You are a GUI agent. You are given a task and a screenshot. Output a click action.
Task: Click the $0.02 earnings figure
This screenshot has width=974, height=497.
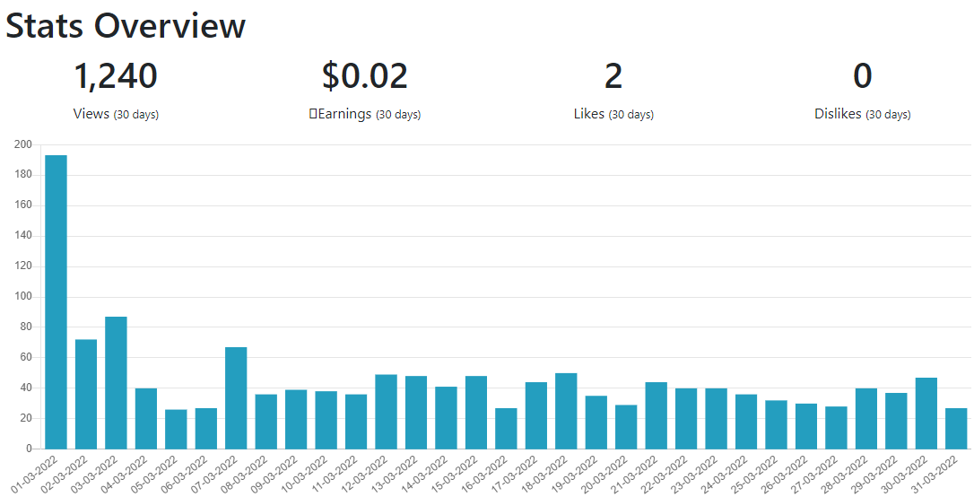click(365, 75)
